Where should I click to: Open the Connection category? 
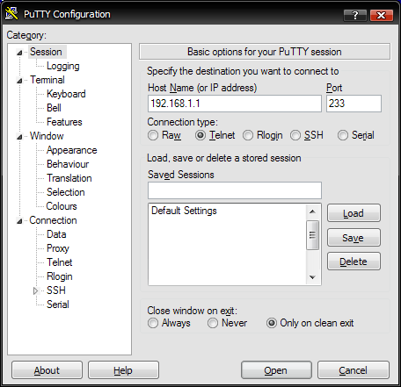(x=53, y=220)
